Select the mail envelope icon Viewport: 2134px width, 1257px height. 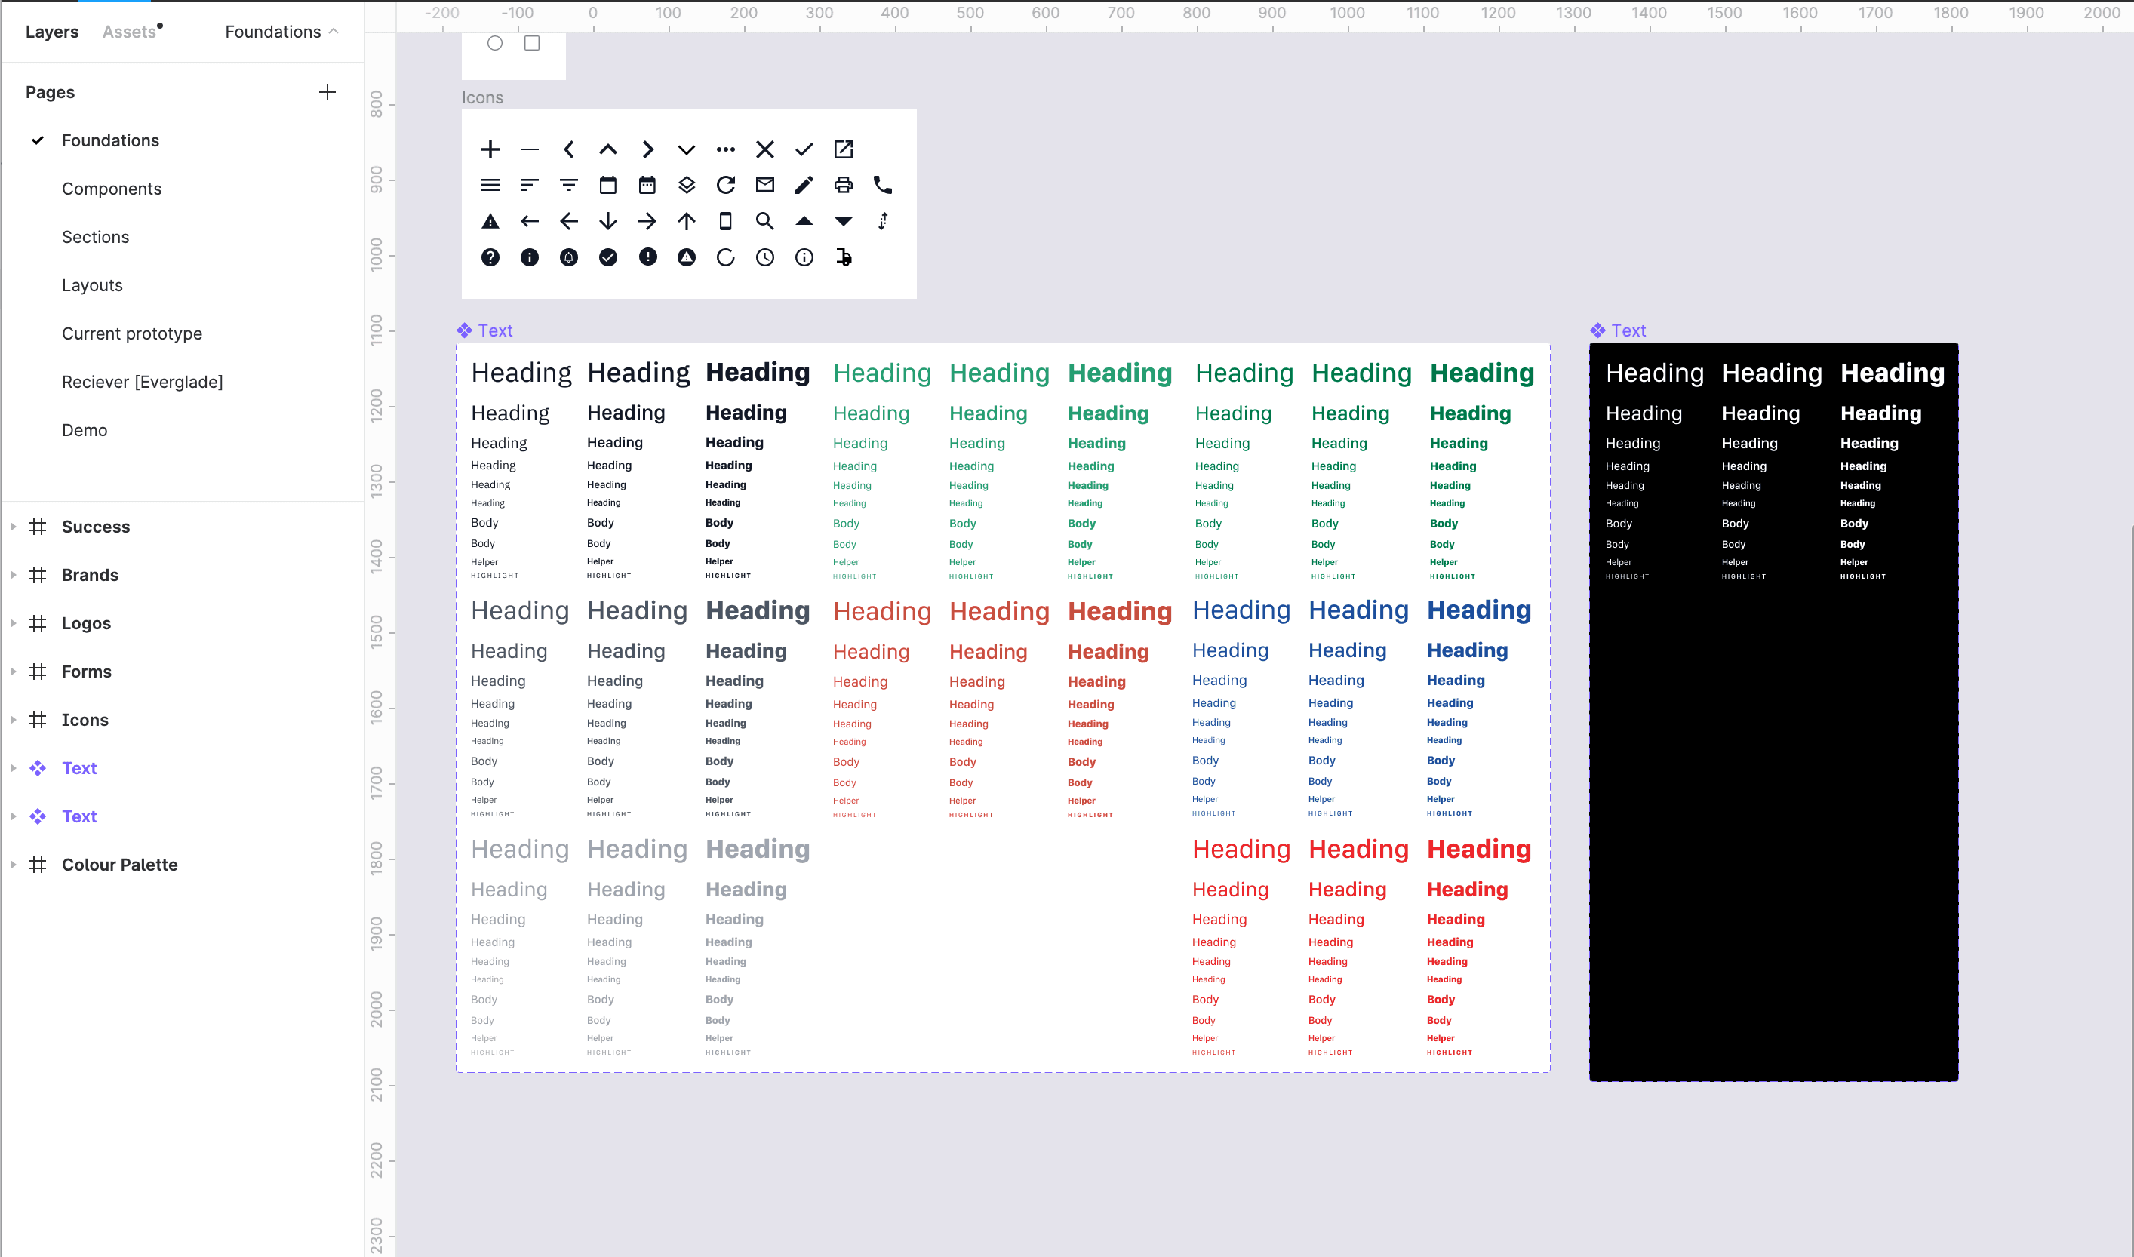[x=764, y=185]
